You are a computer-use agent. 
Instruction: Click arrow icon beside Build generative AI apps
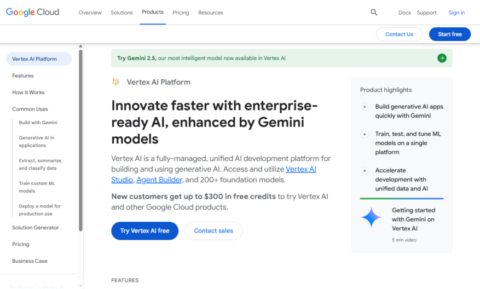point(365,107)
